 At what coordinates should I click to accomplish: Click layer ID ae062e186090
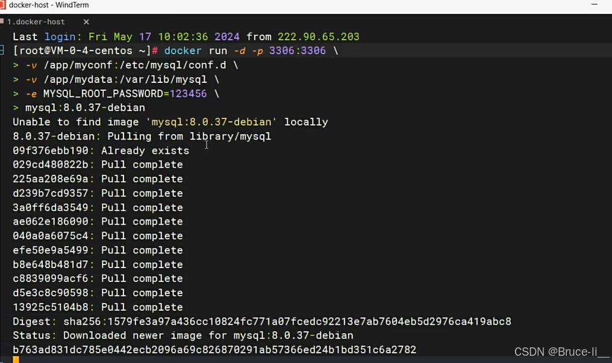tap(51, 221)
